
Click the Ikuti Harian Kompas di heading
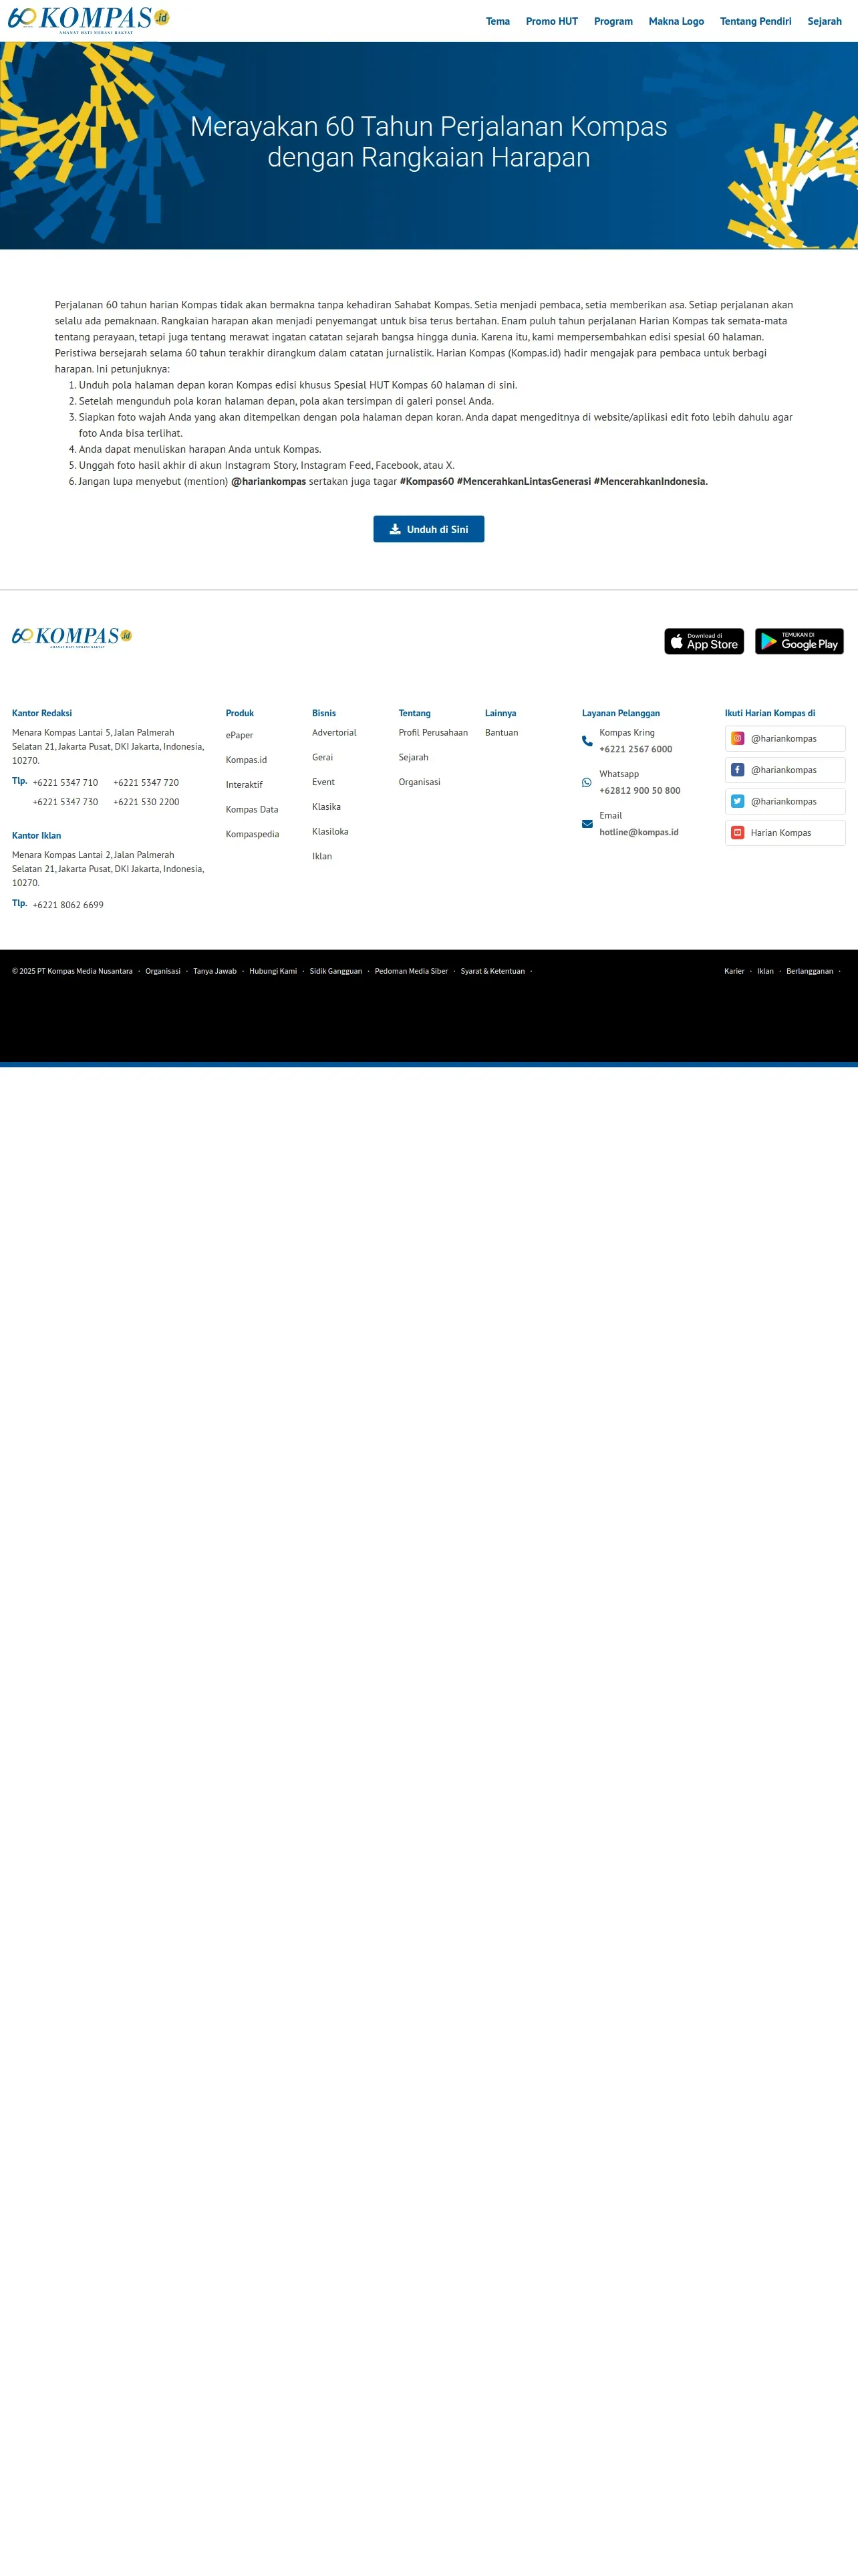[x=769, y=713]
